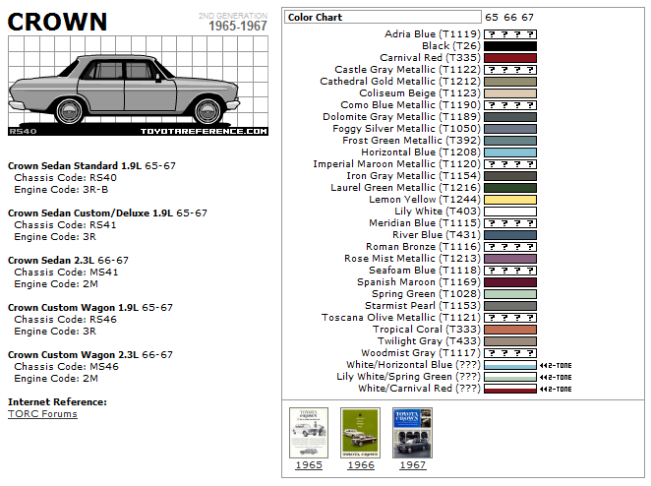Click the blue 1967 brochure thumbnail
This screenshot has height=486, width=651.
[x=412, y=433]
